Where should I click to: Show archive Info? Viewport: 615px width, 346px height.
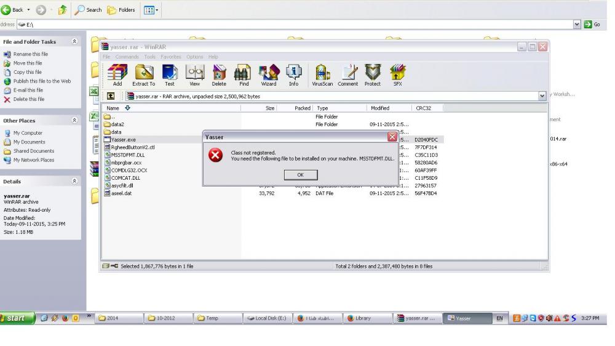pyautogui.click(x=293, y=75)
